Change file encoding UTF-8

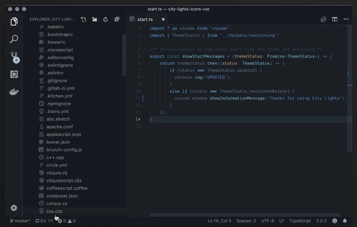[x=267, y=221]
